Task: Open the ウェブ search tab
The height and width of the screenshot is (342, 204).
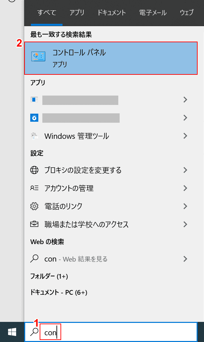Action: point(187,12)
